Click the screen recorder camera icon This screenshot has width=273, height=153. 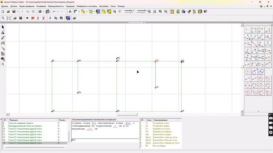point(271,118)
